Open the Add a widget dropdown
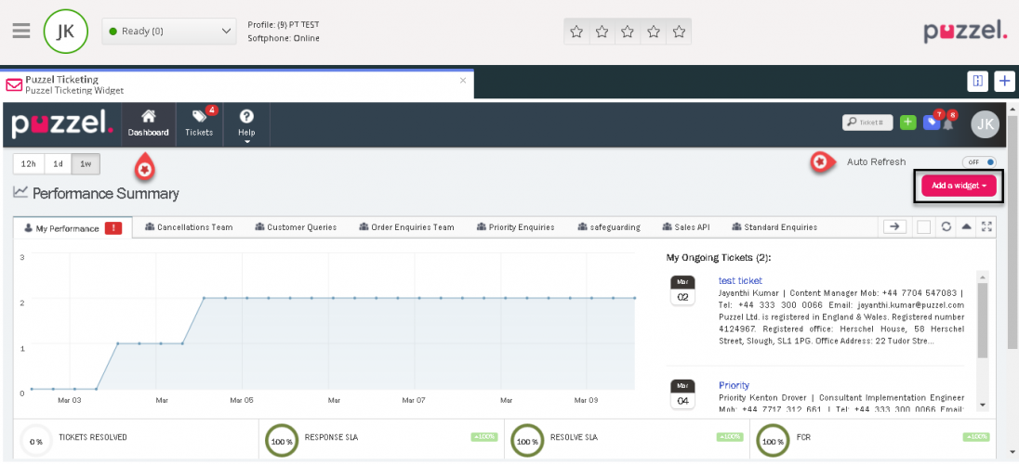The height and width of the screenshot is (464, 1019). coord(959,186)
